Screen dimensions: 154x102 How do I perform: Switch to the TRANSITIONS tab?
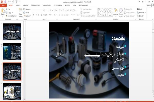[35, 5]
